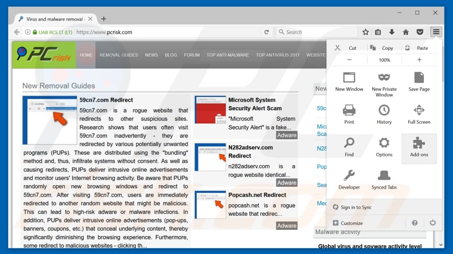Open TOP ANTI-MALWARE nav item
453x254 pixels.
tap(228, 55)
